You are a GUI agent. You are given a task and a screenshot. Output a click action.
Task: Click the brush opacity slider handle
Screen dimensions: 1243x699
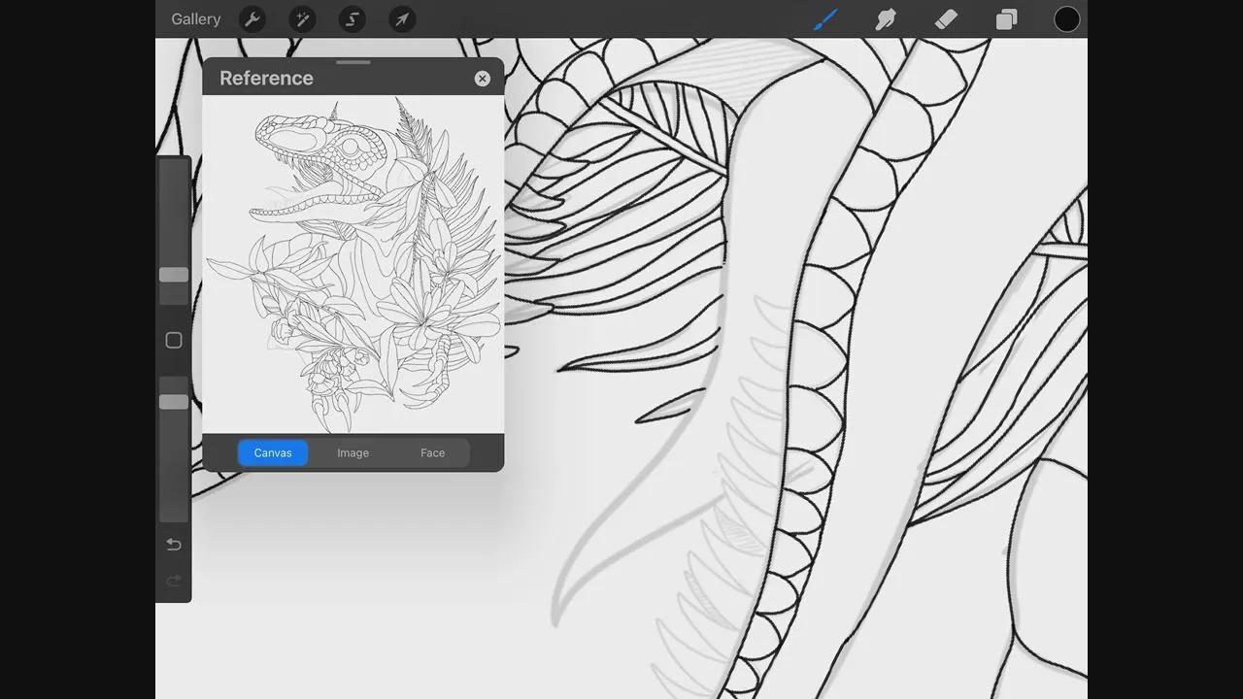pos(174,402)
